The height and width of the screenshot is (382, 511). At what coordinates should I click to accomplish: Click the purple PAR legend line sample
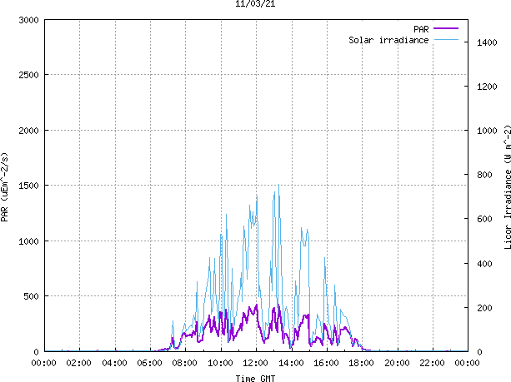point(446,28)
